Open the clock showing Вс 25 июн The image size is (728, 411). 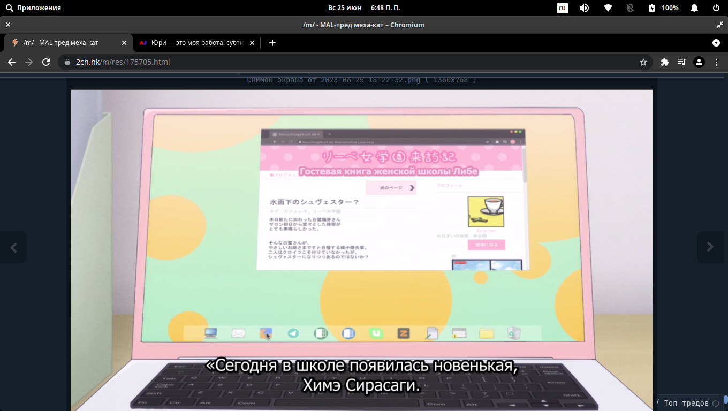[363, 8]
